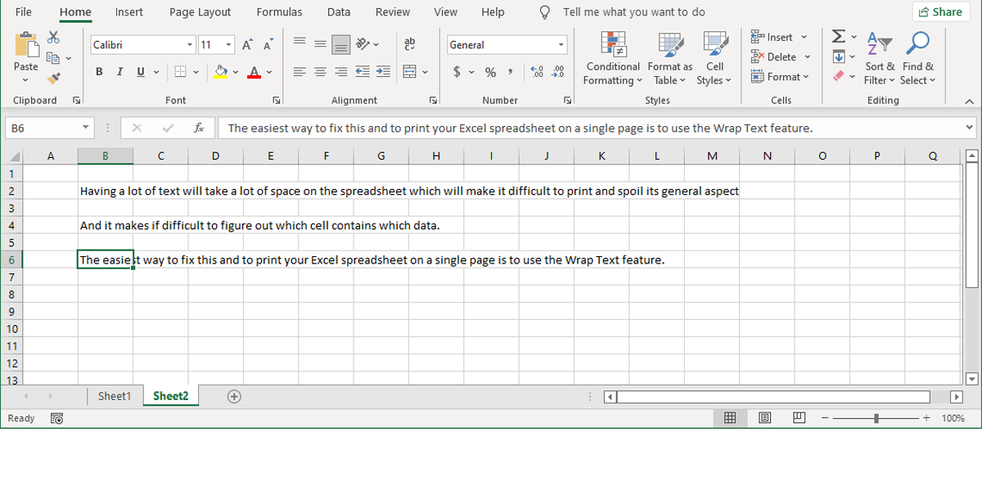
Task: Apply middle align to the cell
Action: tap(320, 44)
